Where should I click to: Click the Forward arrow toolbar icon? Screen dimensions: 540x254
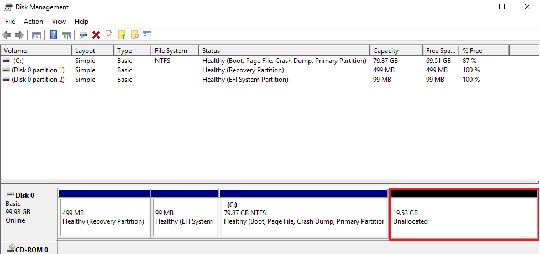tap(19, 35)
